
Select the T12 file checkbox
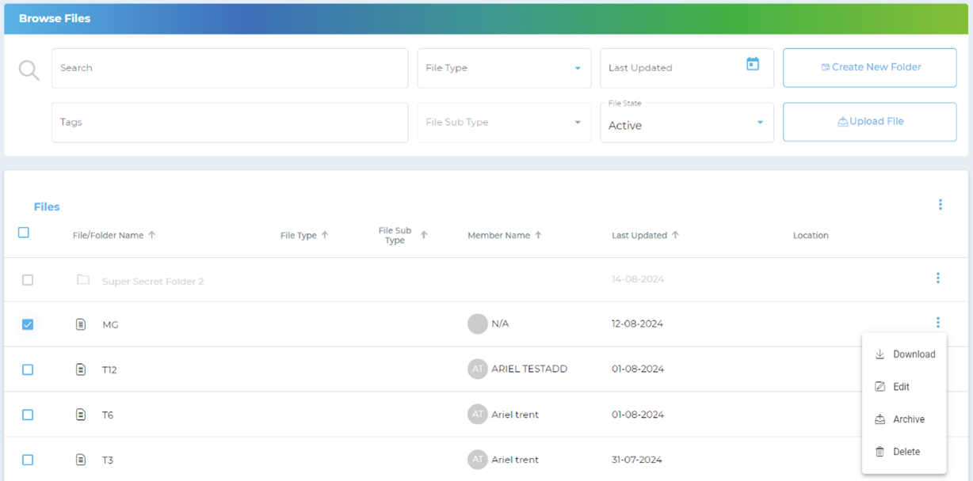[28, 369]
